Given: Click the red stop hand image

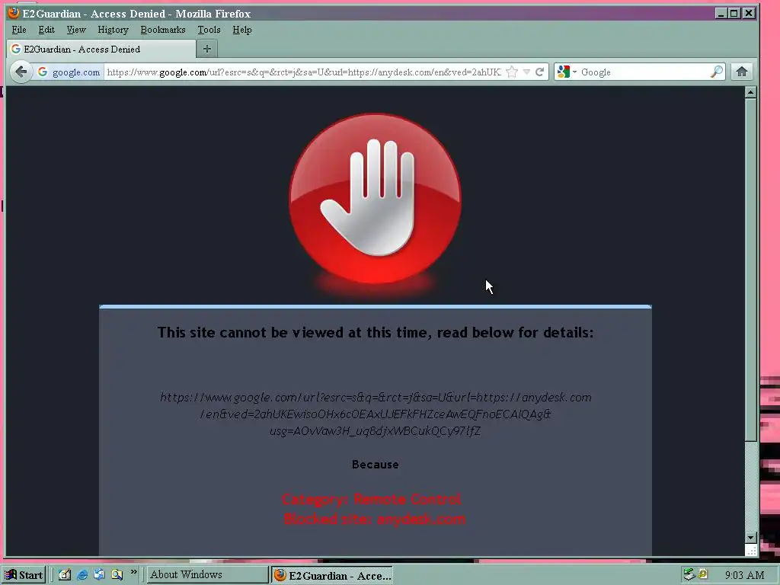Looking at the screenshot, I should click(375, 199).
